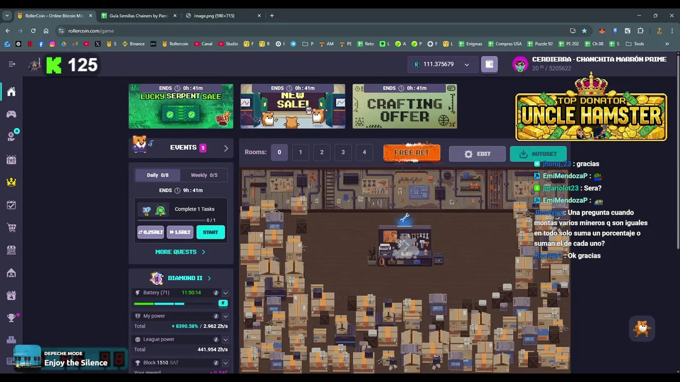Click the battery charge progress bar
Image resolution: width=680 pixels, height=382 pixels.
click(x=175, y=303)
